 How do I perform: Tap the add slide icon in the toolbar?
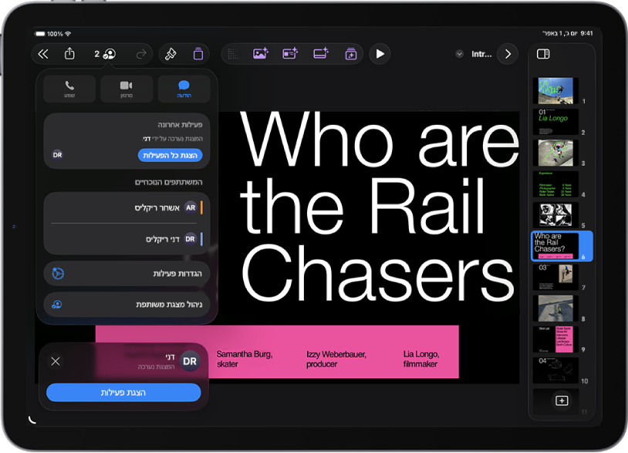coord(351,54)
